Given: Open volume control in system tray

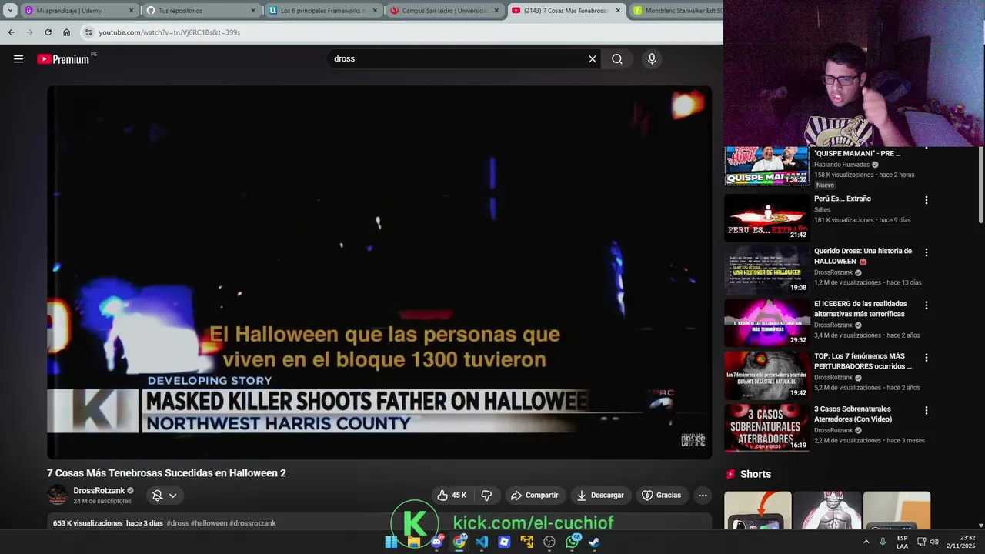Looking at the screenshot, I should click(934, 542).
